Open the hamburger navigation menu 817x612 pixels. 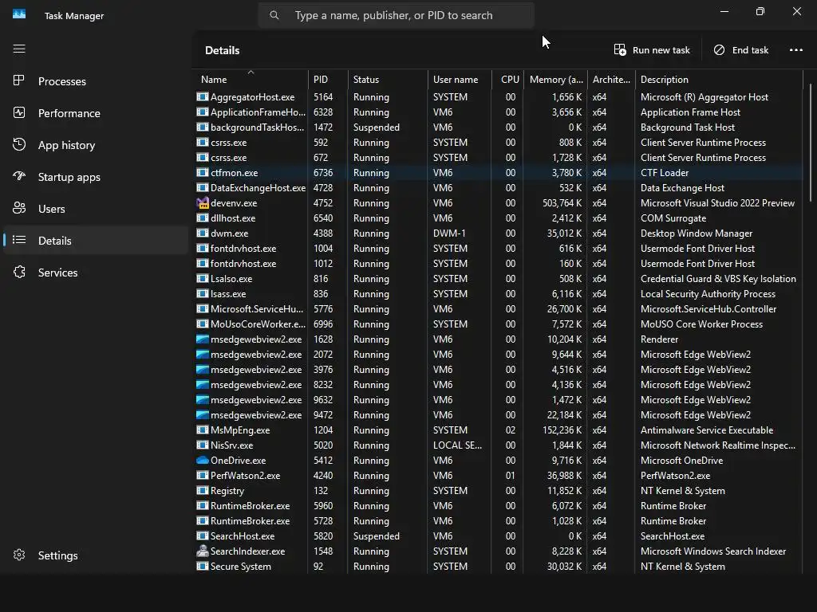[x=19, y=49]
